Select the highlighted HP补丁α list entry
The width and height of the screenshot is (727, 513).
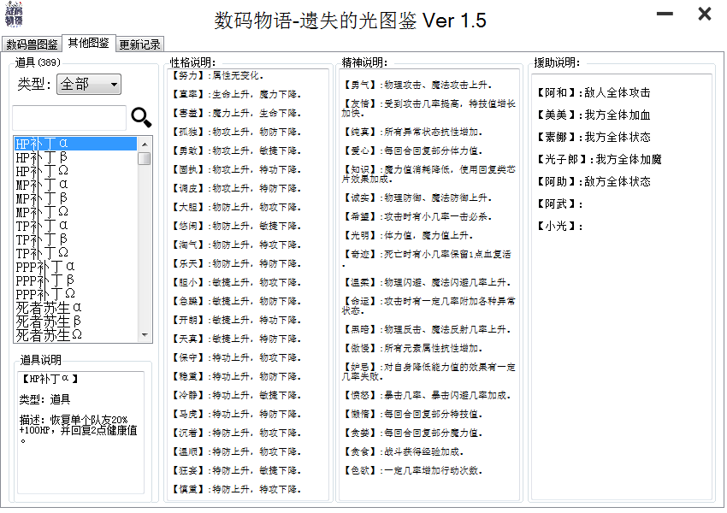click(76, 144)
